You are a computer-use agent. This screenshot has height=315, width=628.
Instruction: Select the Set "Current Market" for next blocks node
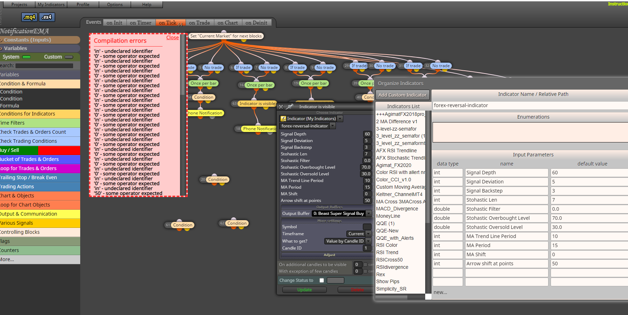coord(226,36)
